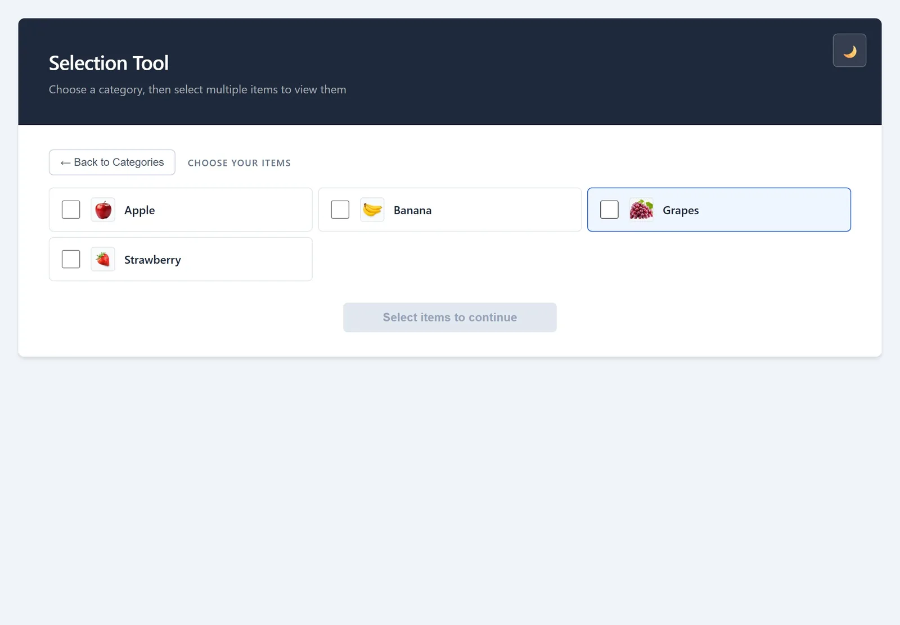The image size is (900, 625).
Task: Click the strawberry icon
Action: [x=103, y=259]
